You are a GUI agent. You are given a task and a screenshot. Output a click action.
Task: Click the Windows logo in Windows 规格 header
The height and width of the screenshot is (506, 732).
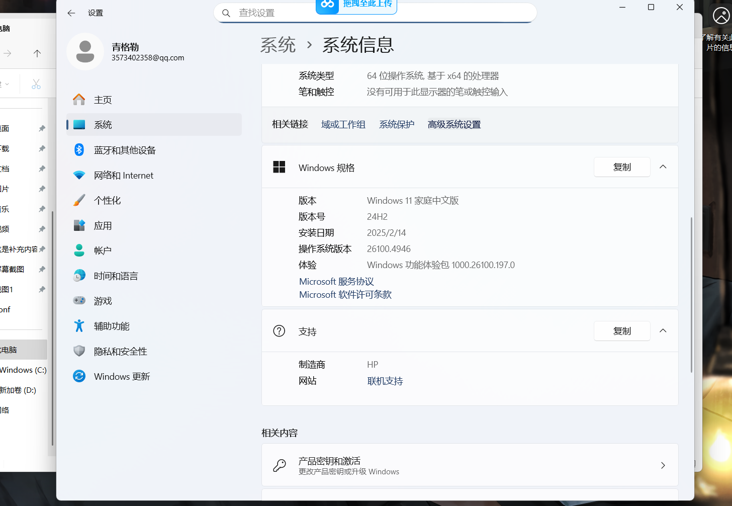pos(279,167)
